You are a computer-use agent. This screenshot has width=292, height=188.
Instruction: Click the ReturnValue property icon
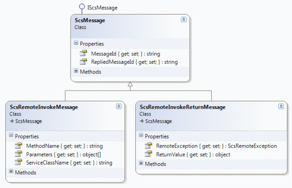148,154
